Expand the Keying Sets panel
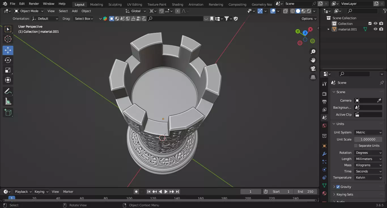This screenshot has width=387, height=208. pos(334,194)
